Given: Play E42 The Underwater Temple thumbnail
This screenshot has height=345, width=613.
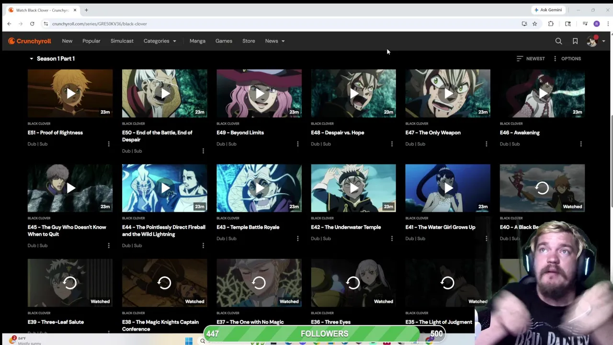Looking at the screenshot, I should [x=353, y=188].
